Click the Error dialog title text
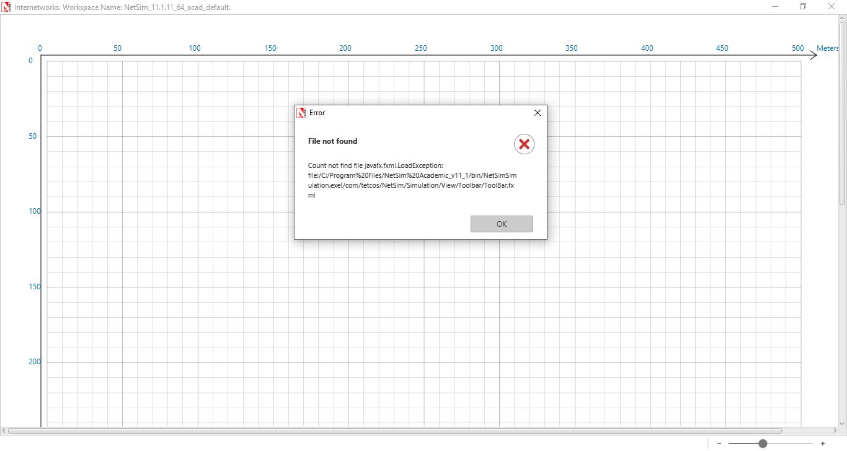 pyautogui.click(x=317, y=113)
